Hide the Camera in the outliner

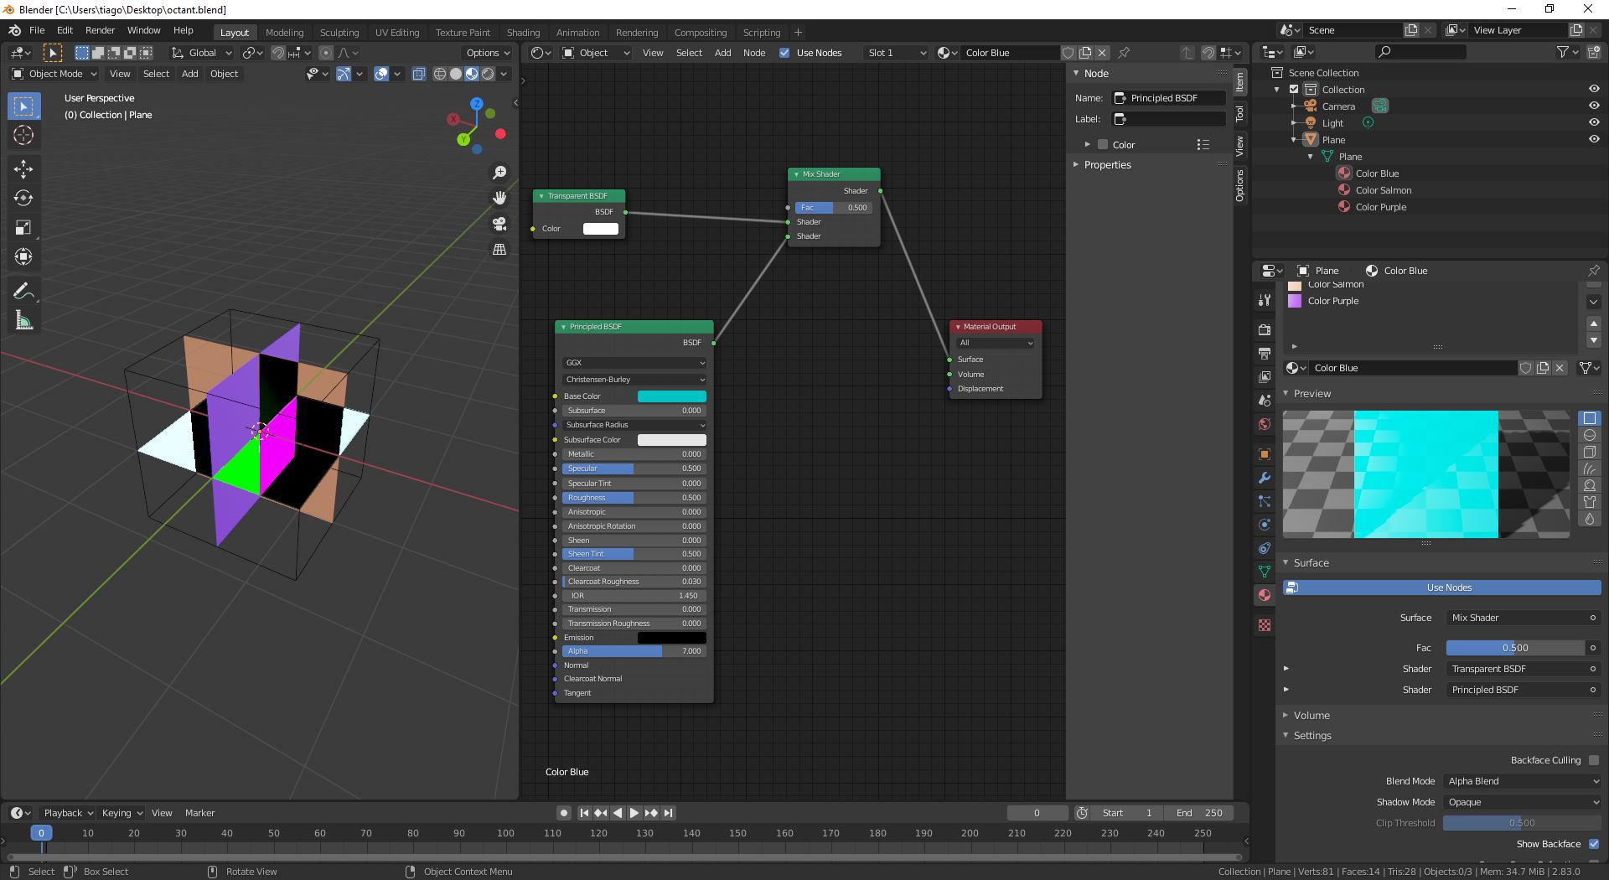point(1594,106)
